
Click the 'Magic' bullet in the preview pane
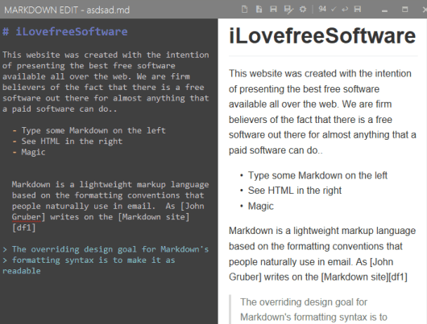260,206
